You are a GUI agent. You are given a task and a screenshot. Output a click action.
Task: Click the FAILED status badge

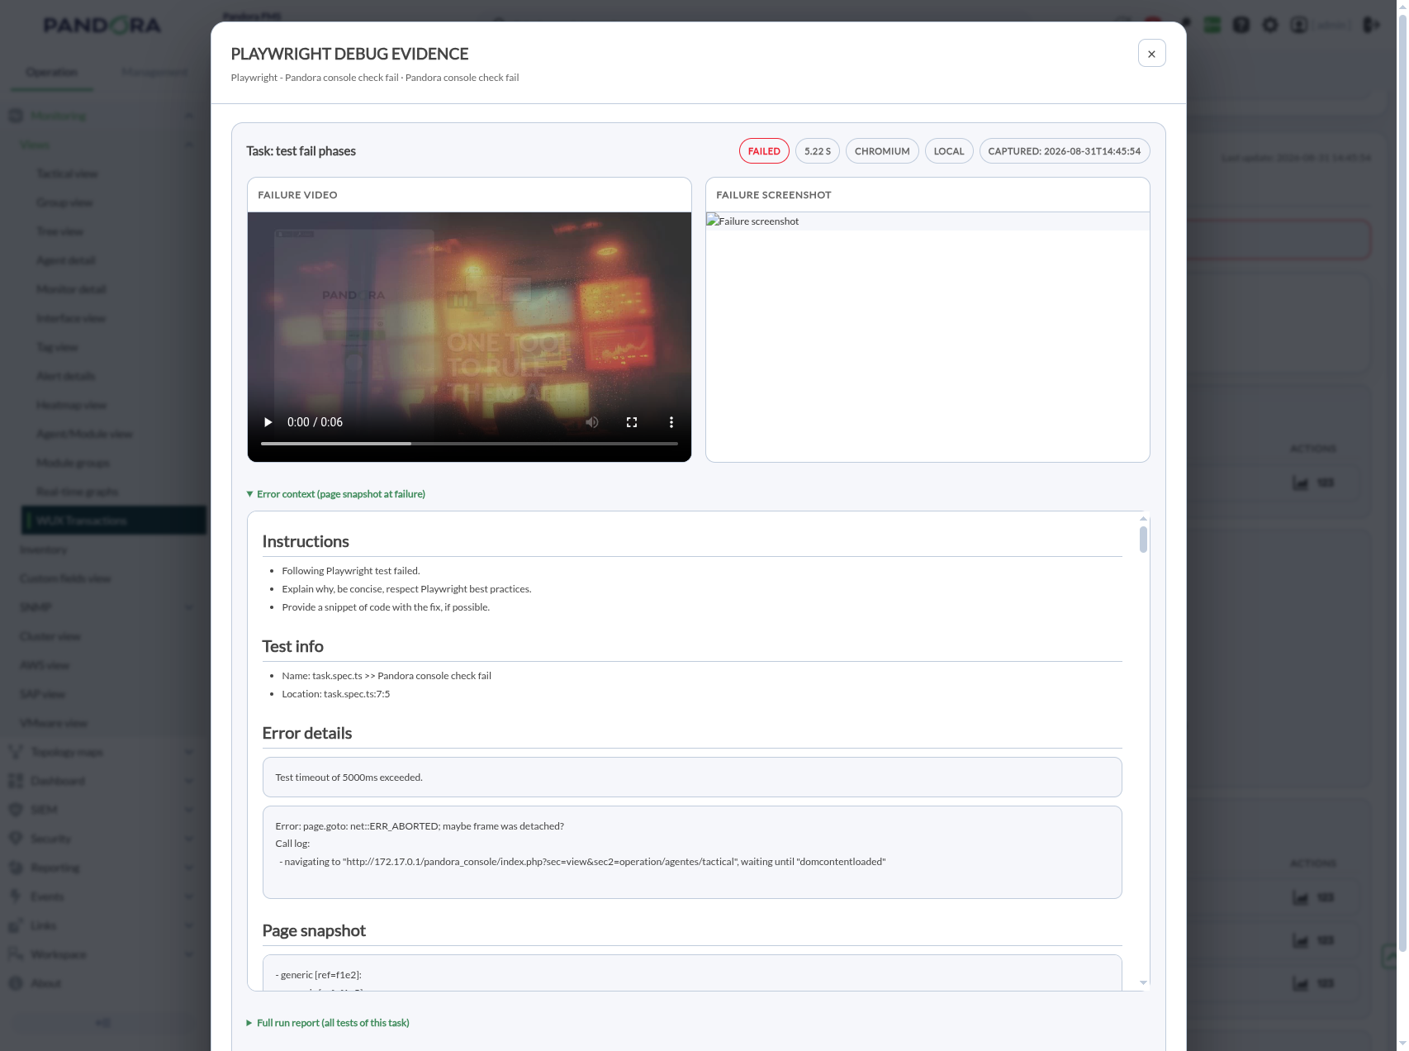(x=764, y=151)
